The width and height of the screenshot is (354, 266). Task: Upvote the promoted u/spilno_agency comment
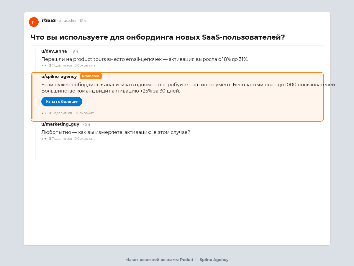(x=42, y=113)
